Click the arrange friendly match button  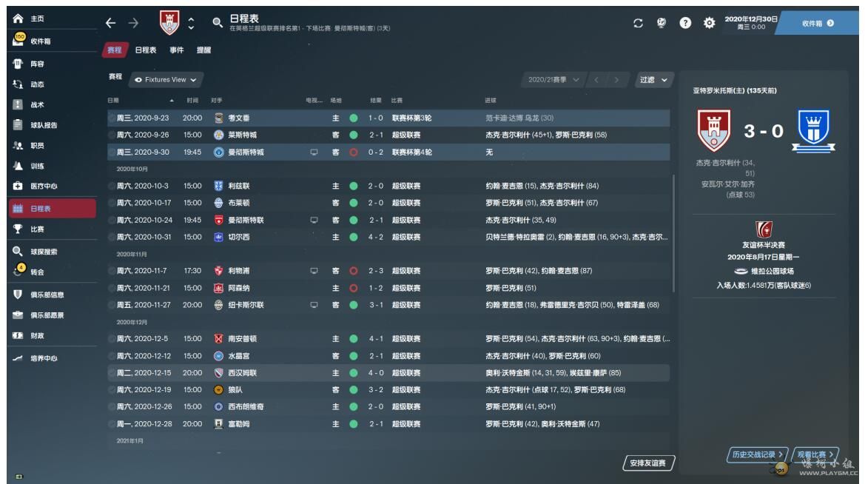647,463
